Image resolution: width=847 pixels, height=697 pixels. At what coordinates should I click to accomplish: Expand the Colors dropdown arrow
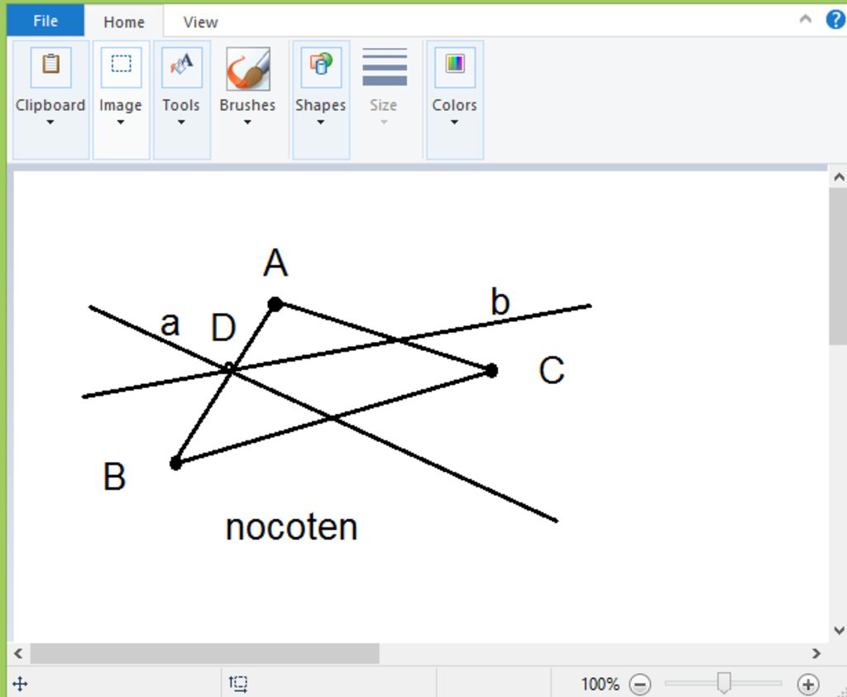click(454, 123)
